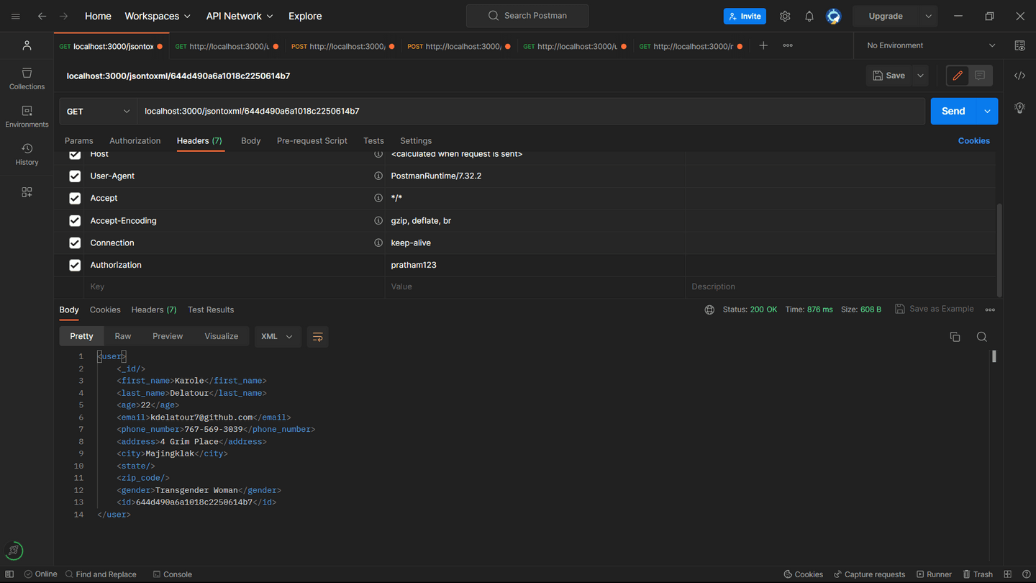Image resolution: width=1036 pixels, height=583 pixels.
Task: Open the configure sidebar grid icon
Action: 27,192
